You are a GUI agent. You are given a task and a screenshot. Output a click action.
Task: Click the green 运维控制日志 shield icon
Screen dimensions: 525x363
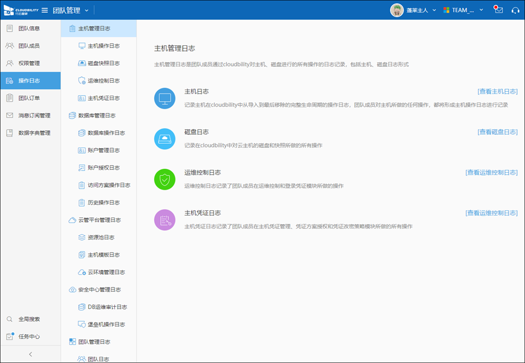165,179
